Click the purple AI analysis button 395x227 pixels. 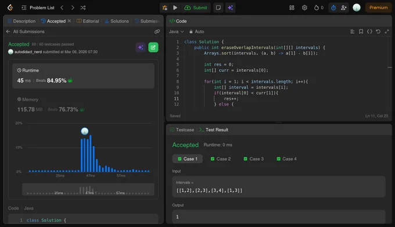coord(141,47)
